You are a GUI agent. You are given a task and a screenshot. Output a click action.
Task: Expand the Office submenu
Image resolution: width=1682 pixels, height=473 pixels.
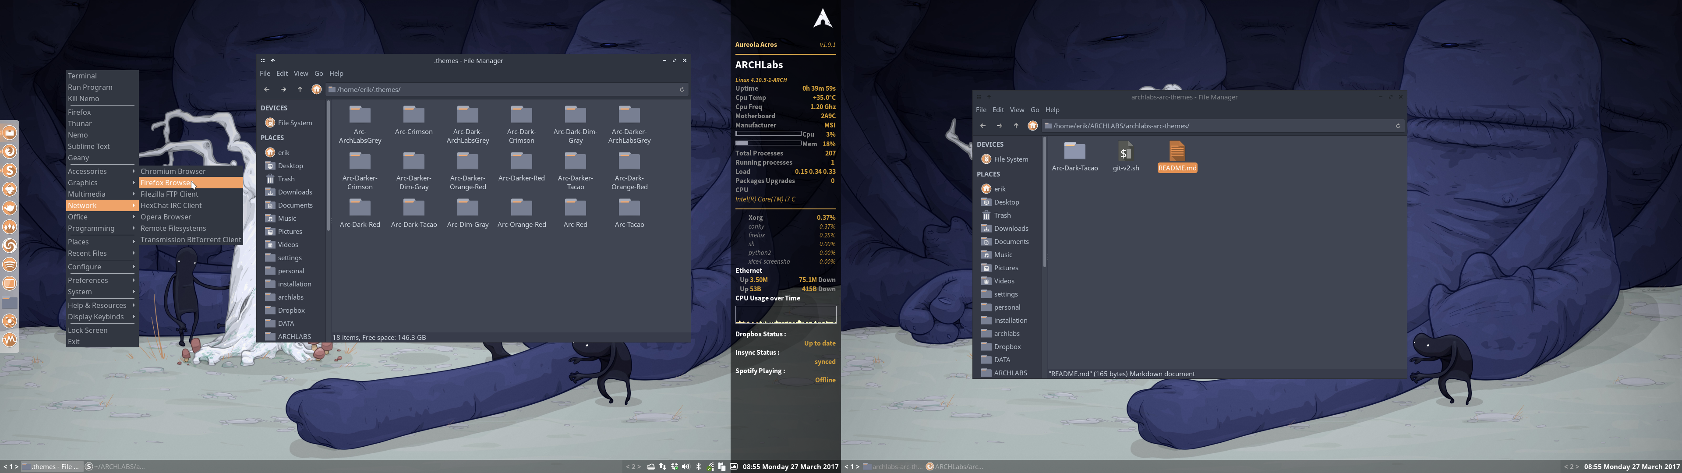(x=102, y=217)
